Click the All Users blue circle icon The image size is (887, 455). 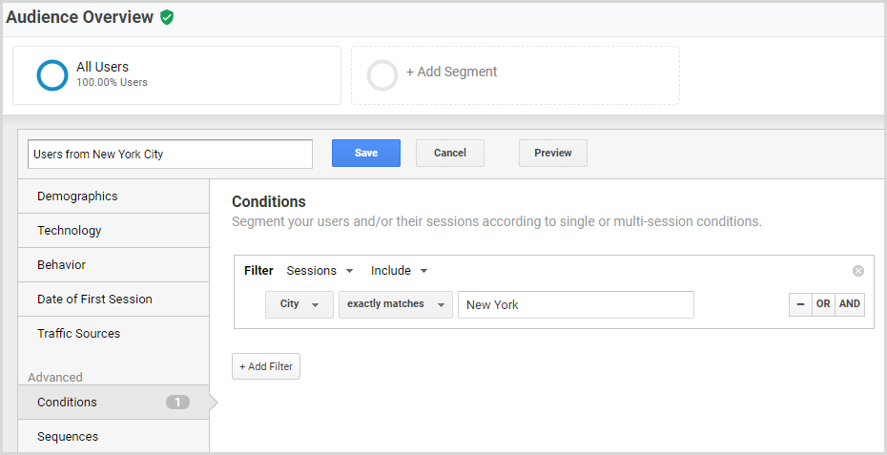click(x=52, y=75)
